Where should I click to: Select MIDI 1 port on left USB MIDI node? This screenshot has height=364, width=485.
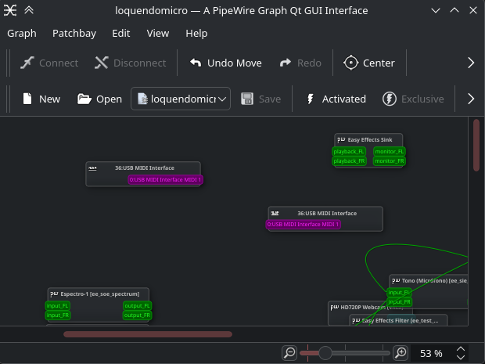166,179
